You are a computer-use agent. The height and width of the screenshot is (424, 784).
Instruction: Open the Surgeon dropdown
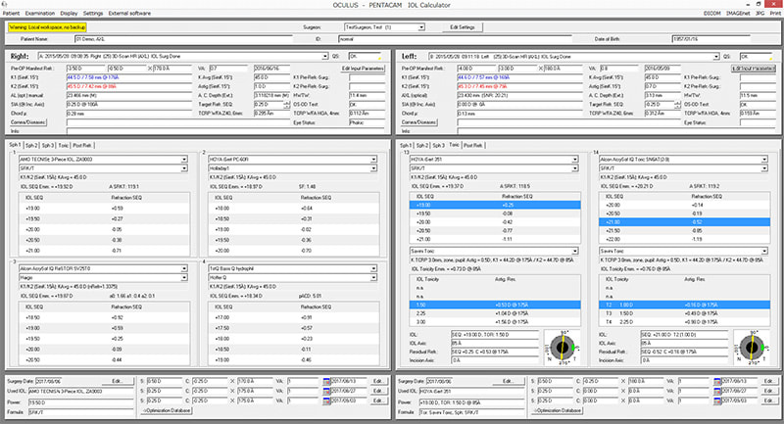point(421,27)
